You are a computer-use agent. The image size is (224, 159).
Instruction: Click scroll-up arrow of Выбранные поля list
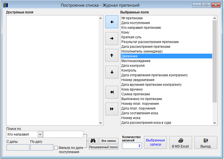pyautogui.click(x=214, y=18)
